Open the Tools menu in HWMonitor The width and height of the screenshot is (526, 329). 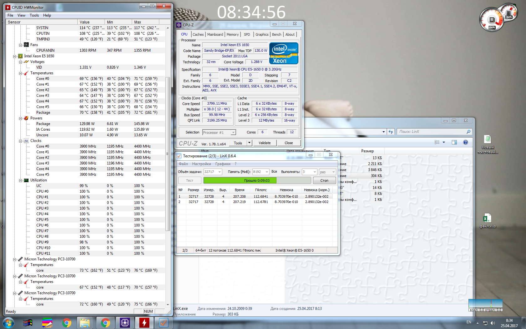pyautogui.click(x=34, y=15)
